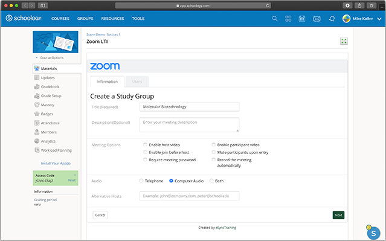Click the Cancel button

coord(100,215)
